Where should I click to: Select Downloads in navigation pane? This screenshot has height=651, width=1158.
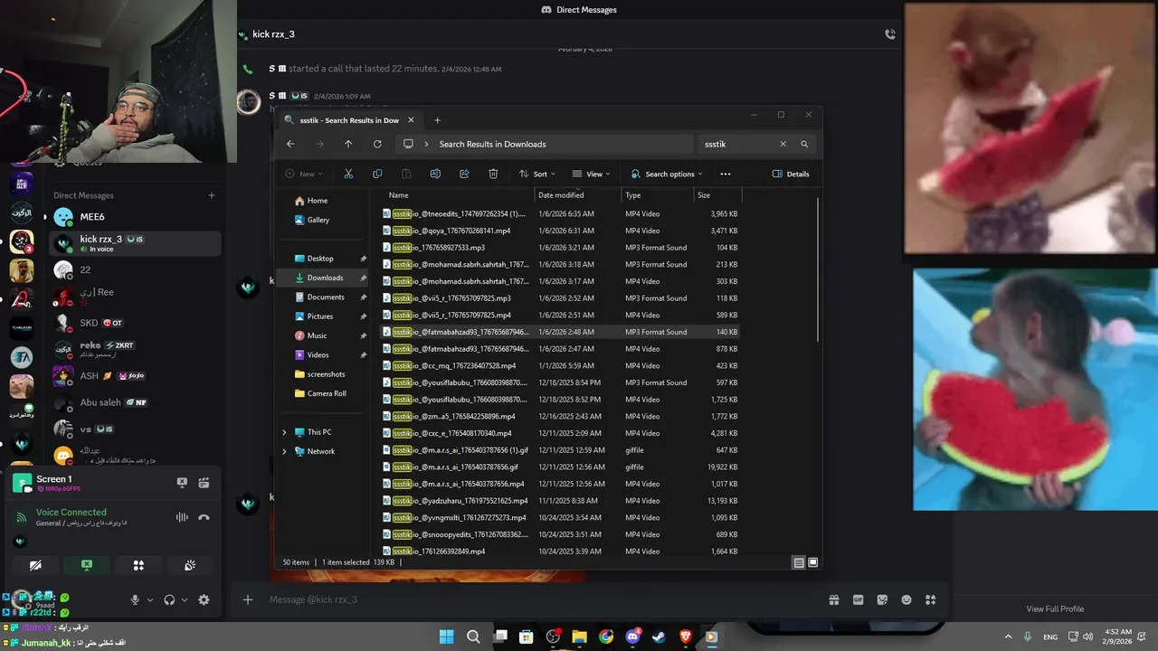[x=324, y=278]
